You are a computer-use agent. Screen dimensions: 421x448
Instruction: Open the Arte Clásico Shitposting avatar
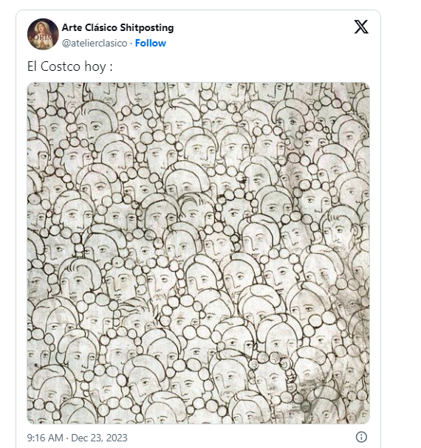tap(43, 34)
